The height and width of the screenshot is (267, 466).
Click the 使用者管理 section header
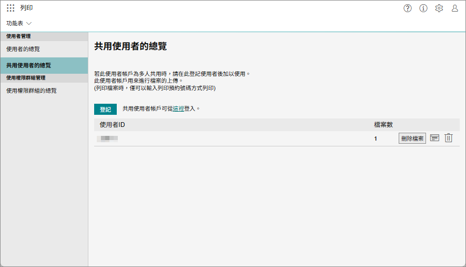18,36
